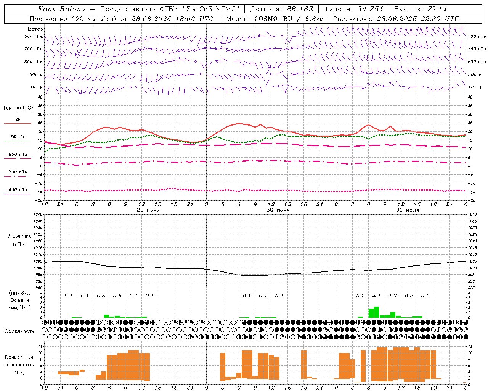Click the 10 м wind level label on the left
The image size is (488, 391).
click(37, 87)
